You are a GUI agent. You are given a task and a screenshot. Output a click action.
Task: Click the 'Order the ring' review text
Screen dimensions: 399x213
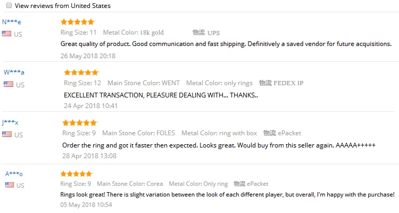[x=219, y=145]
